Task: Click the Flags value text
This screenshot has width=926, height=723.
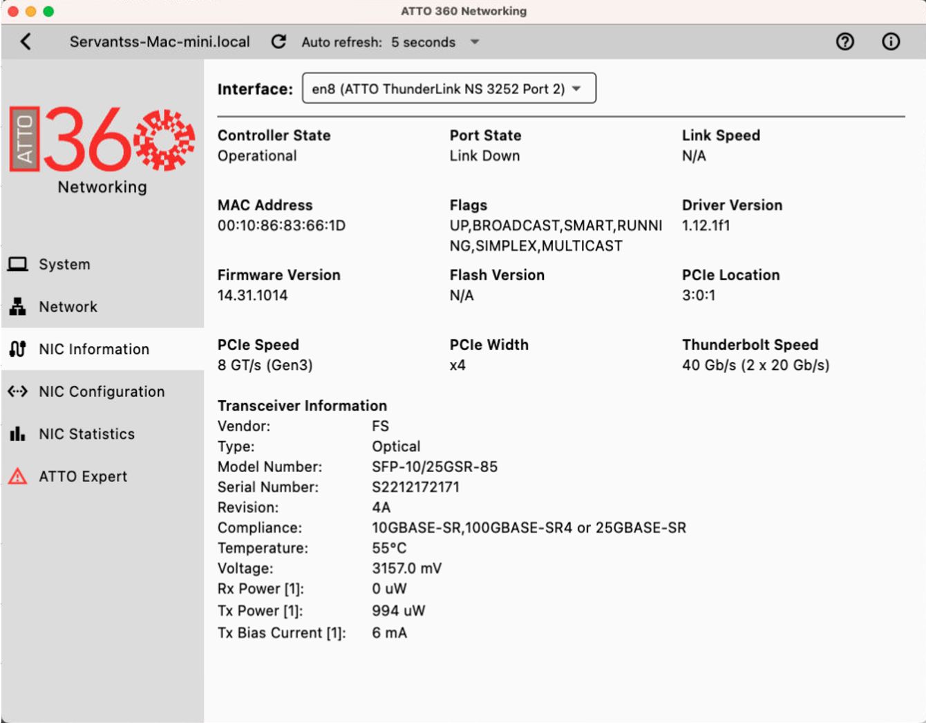Action: (556, 236)
